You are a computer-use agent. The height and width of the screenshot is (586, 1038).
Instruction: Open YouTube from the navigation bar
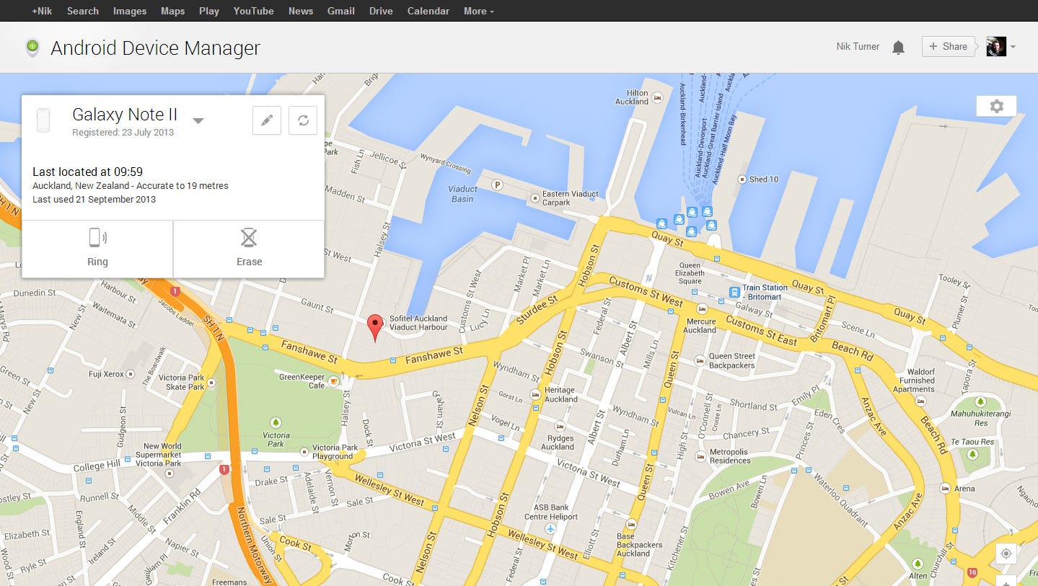[252, 11]
